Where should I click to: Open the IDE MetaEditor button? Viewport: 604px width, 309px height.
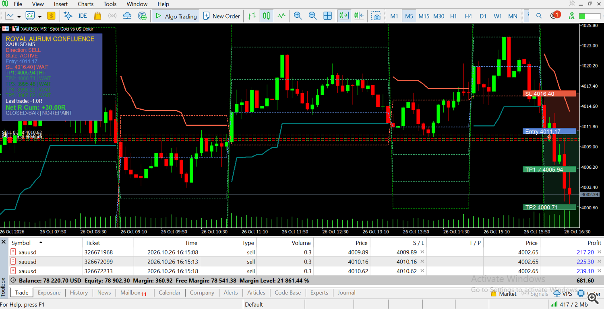pyautogui.click(x=83, y=16)
